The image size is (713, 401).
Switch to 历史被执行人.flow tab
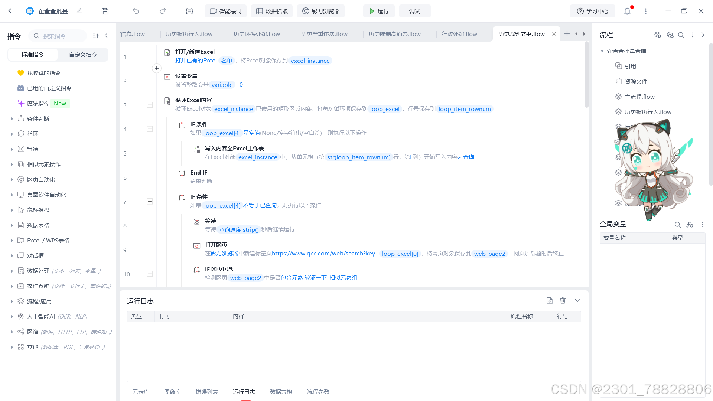[x=189, y=34]
